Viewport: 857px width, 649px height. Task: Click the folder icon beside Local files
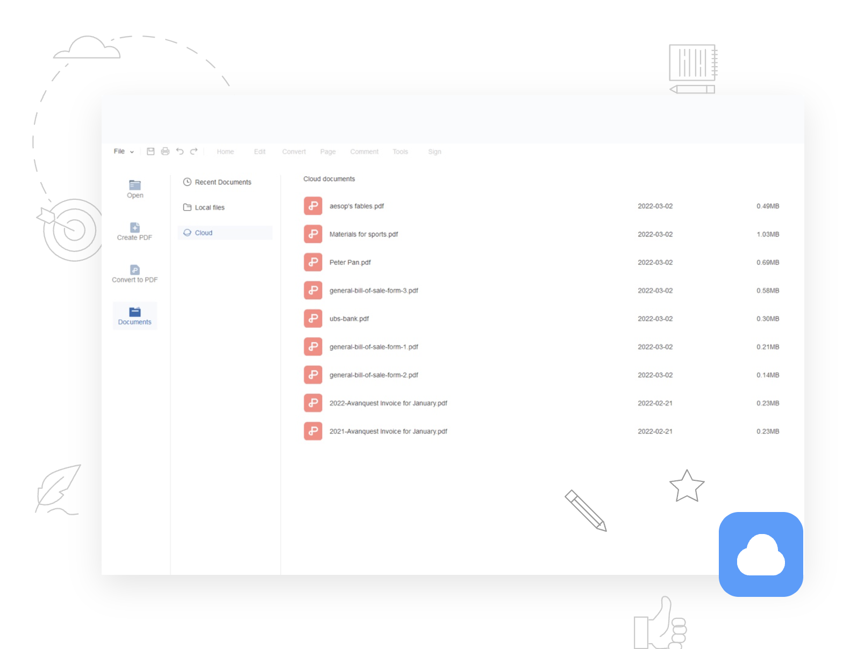[x=187, y=207]
